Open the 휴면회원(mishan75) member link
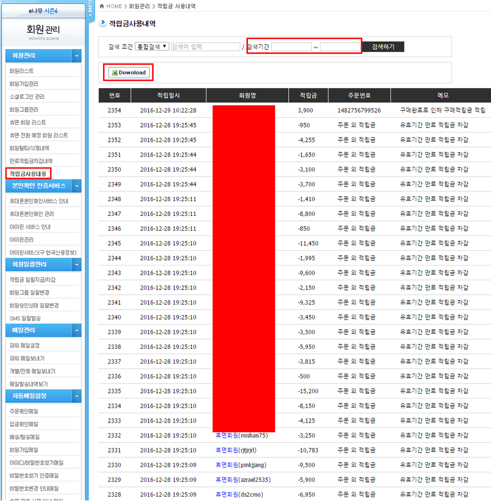 (241, 436)
